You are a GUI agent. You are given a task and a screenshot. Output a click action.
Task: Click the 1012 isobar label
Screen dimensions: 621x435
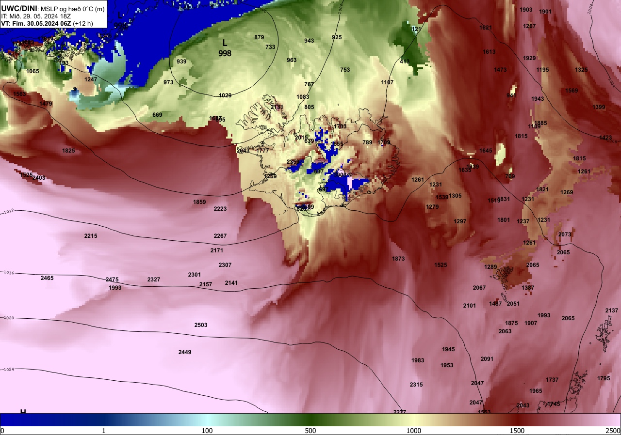click(x=9, y=211)
